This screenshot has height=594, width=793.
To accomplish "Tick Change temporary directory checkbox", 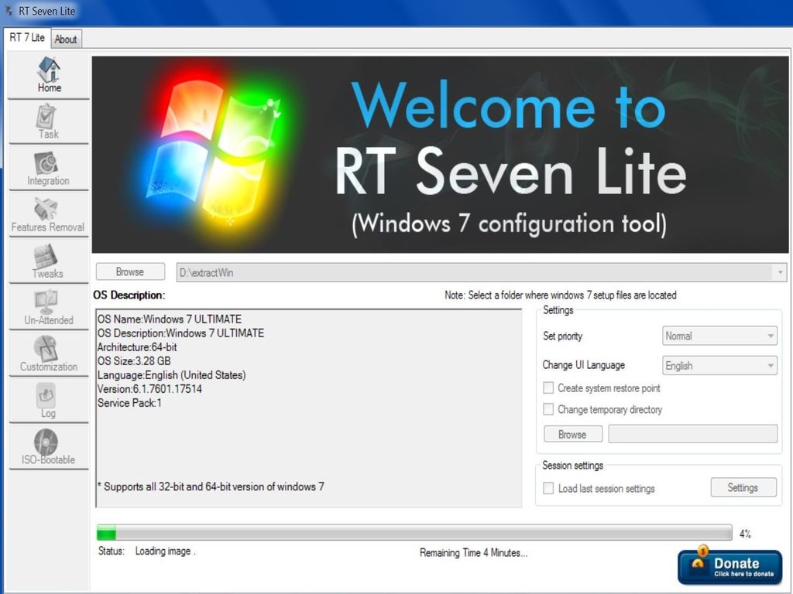I will point(548,409).
